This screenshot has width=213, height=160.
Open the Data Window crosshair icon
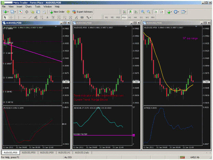tap(27, 12)
